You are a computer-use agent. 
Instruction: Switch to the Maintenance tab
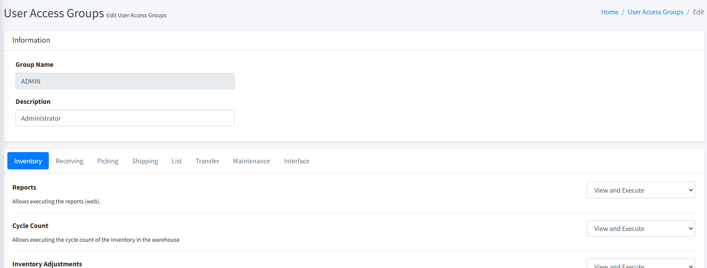point(251,161)
